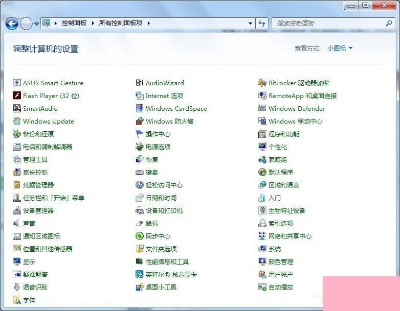
Task: Open the 凭据管理器 icon
Action: (x=16, y=185)
